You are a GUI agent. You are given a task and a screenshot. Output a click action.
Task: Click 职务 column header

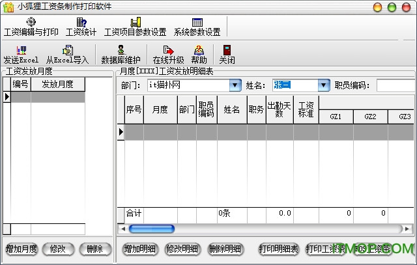pyautogui.click(x=256, y=109)
